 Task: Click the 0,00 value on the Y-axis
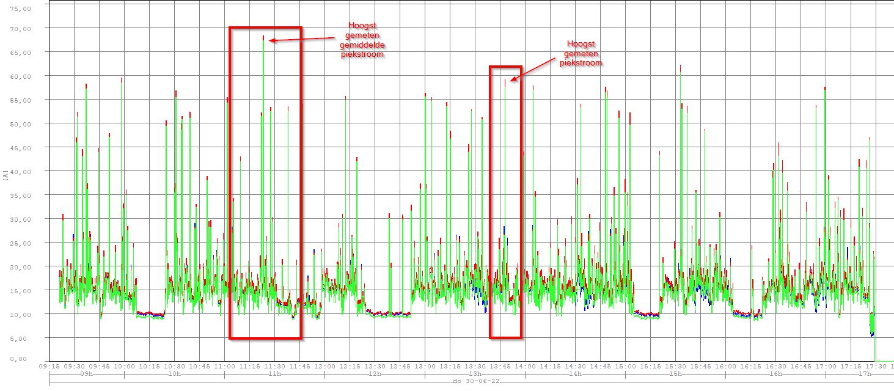click(x=26, y=359)
